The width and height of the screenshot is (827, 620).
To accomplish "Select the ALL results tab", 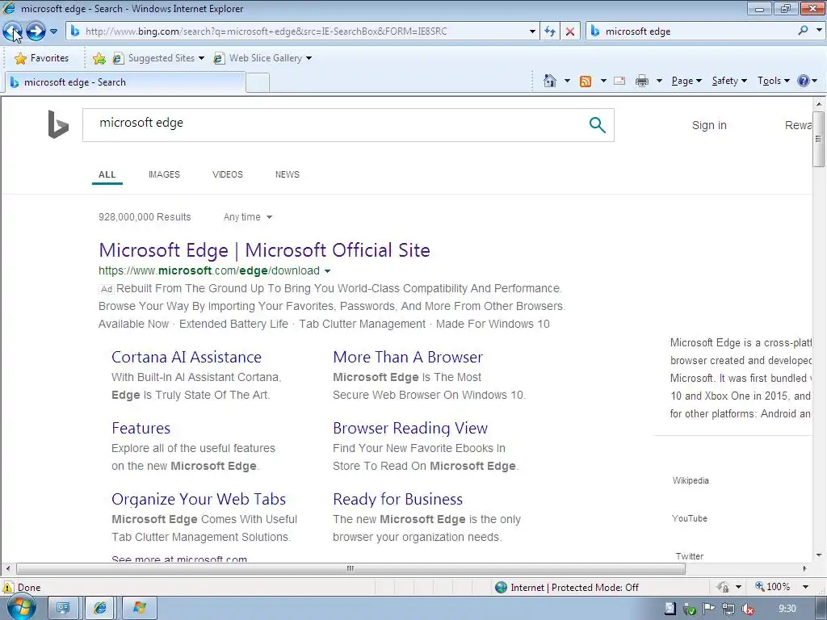I will coord(107,174).
